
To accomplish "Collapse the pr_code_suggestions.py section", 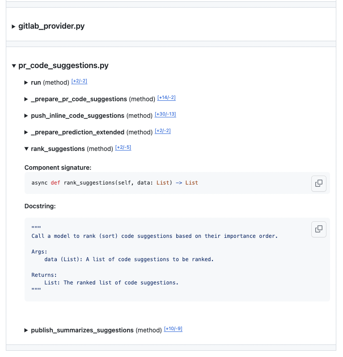I will 13,66.
